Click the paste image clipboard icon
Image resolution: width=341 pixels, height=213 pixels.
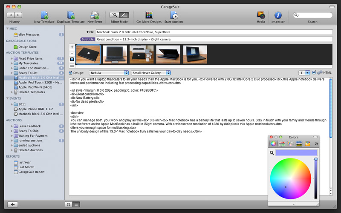click(x=72, y=59)
